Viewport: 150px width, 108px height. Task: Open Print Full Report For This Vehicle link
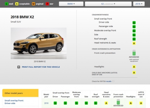tap(41, 67)
